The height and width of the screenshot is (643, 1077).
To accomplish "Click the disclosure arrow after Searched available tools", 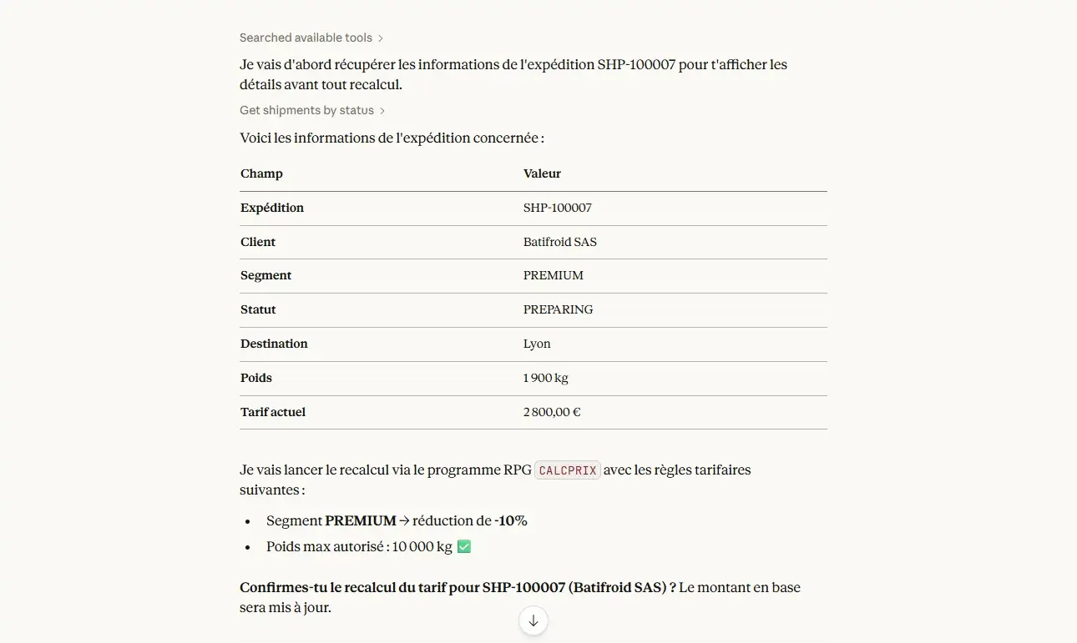I will [x=381, y=38].
